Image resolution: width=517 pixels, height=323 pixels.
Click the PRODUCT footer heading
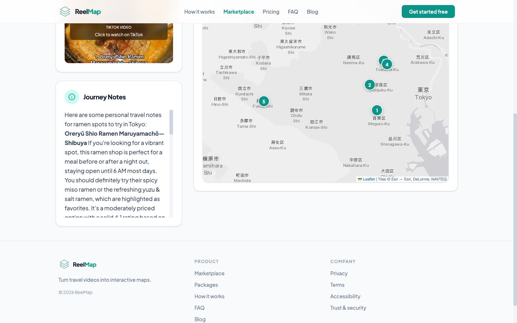click(x=206, y=261)
